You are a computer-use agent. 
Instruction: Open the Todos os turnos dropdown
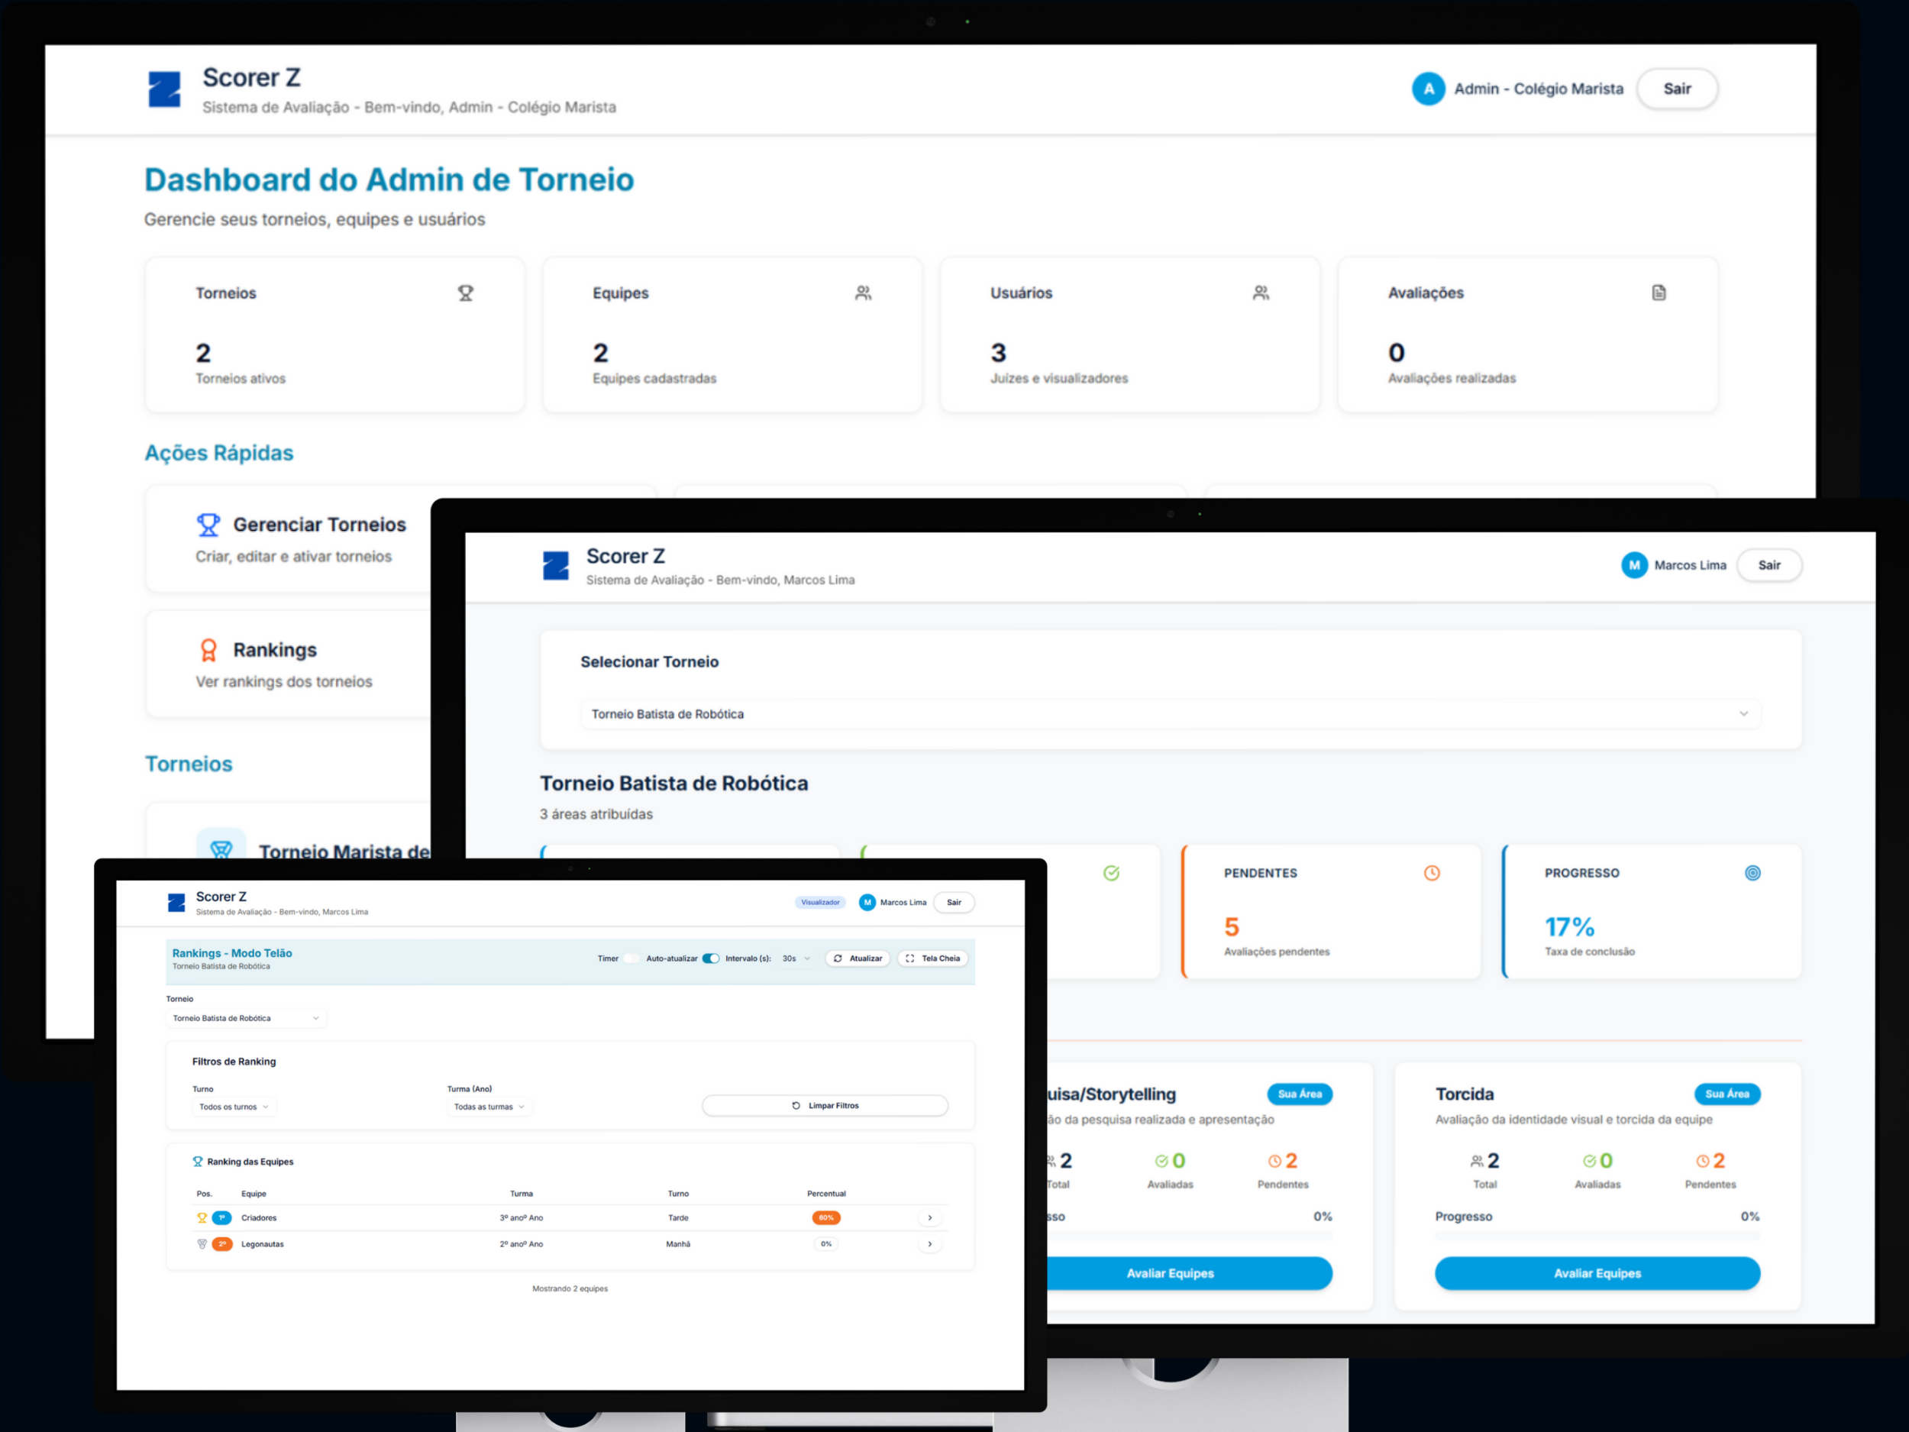(234, 1107)
